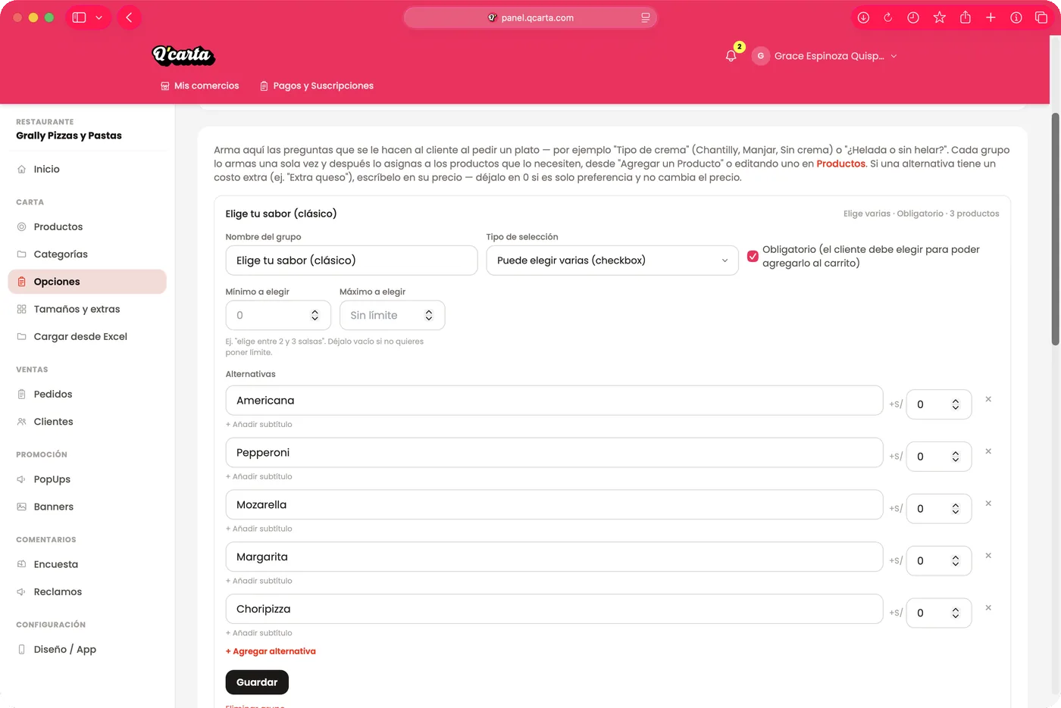This screenshot has height=708, width=1061.
Task: Open Safari downloads icon
Action: (x=863, y=17)
